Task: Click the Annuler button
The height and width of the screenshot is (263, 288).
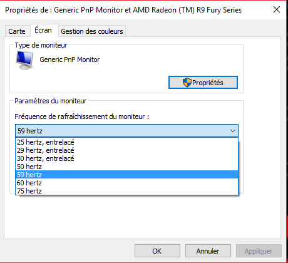Action: pos(208,251)
